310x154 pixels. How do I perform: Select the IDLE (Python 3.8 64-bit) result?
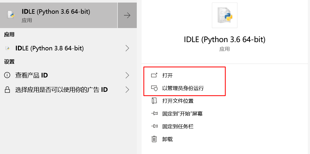[x=50, y=48]
